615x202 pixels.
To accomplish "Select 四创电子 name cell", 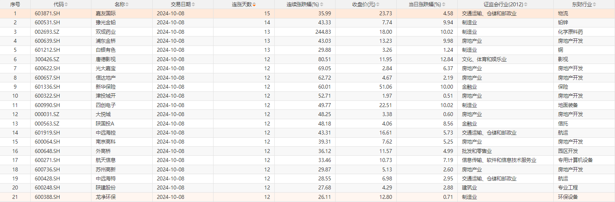I will point(106,105).
